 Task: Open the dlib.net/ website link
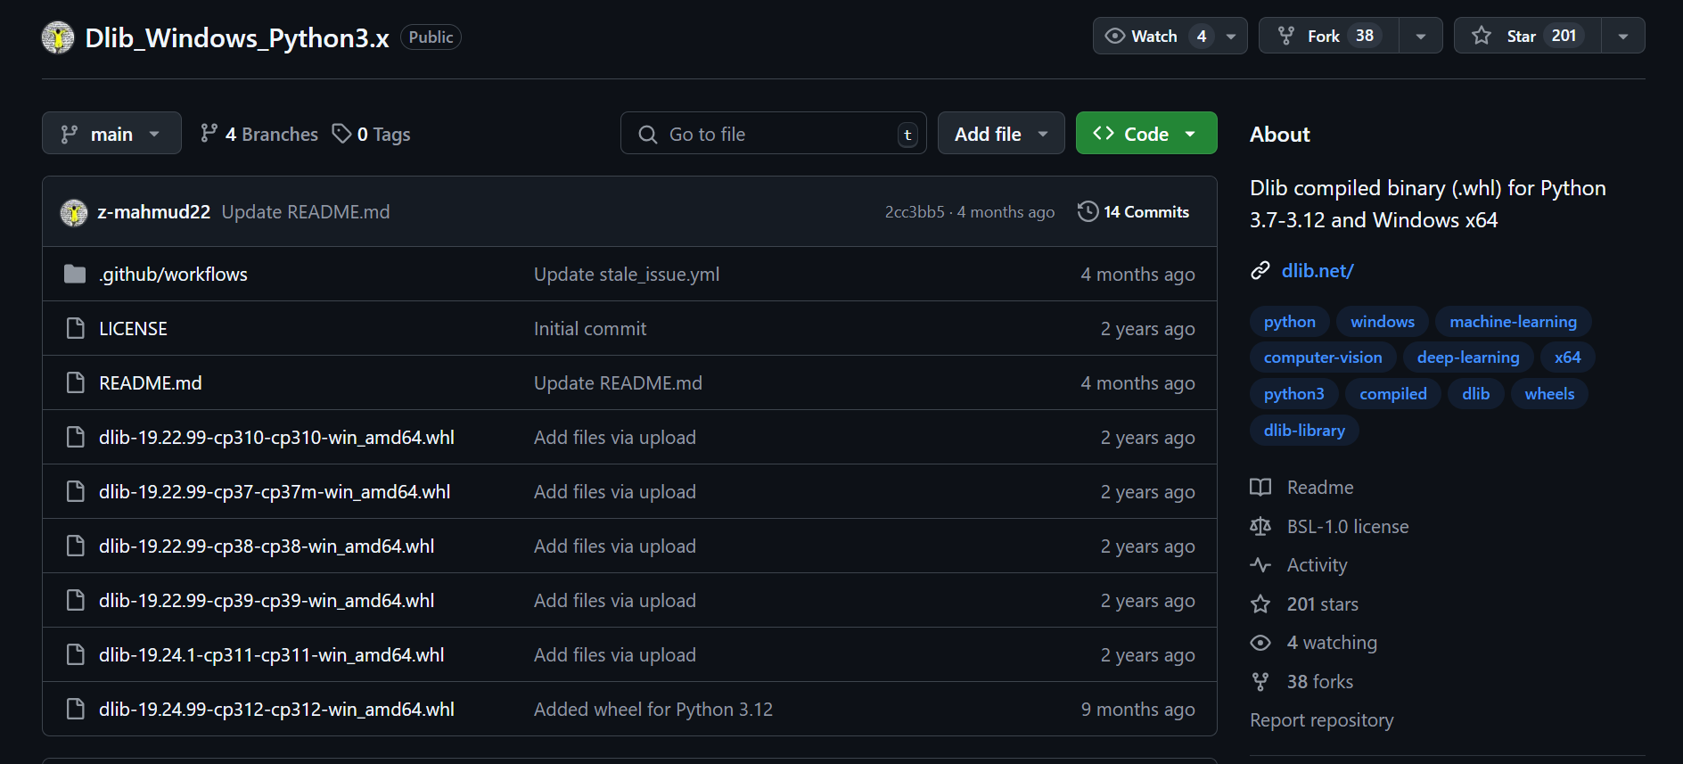tap(1318, 271)
